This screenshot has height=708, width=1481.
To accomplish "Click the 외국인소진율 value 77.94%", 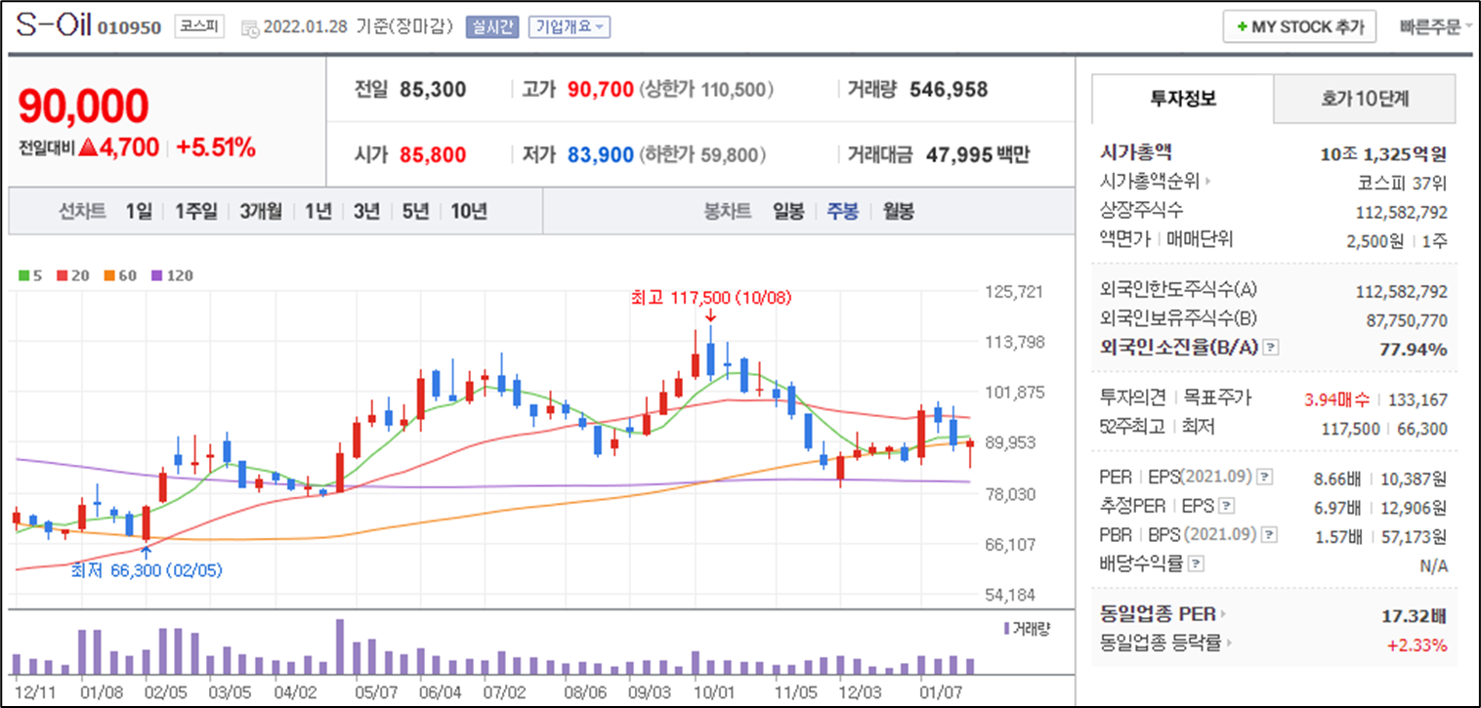I will tap(1415, 350).
